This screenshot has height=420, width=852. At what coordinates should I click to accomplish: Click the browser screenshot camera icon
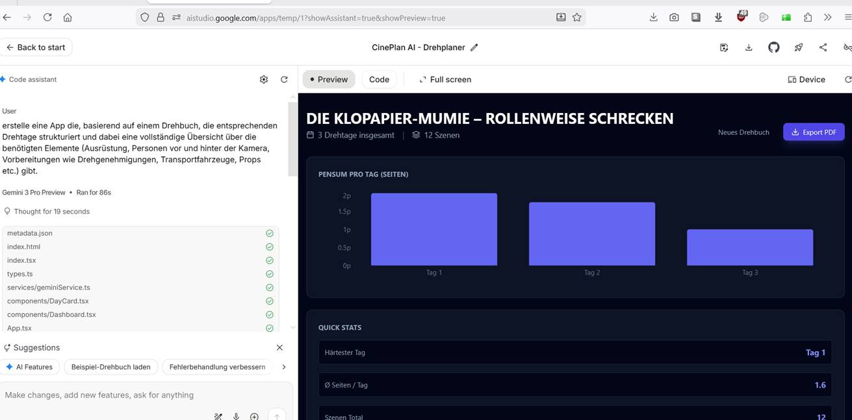click(674, 18)
